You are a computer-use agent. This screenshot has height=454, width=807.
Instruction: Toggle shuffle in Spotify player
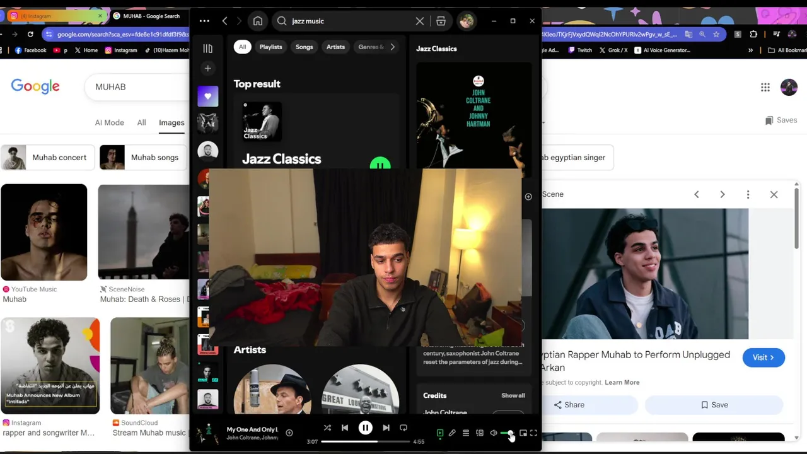coord(327,428)
